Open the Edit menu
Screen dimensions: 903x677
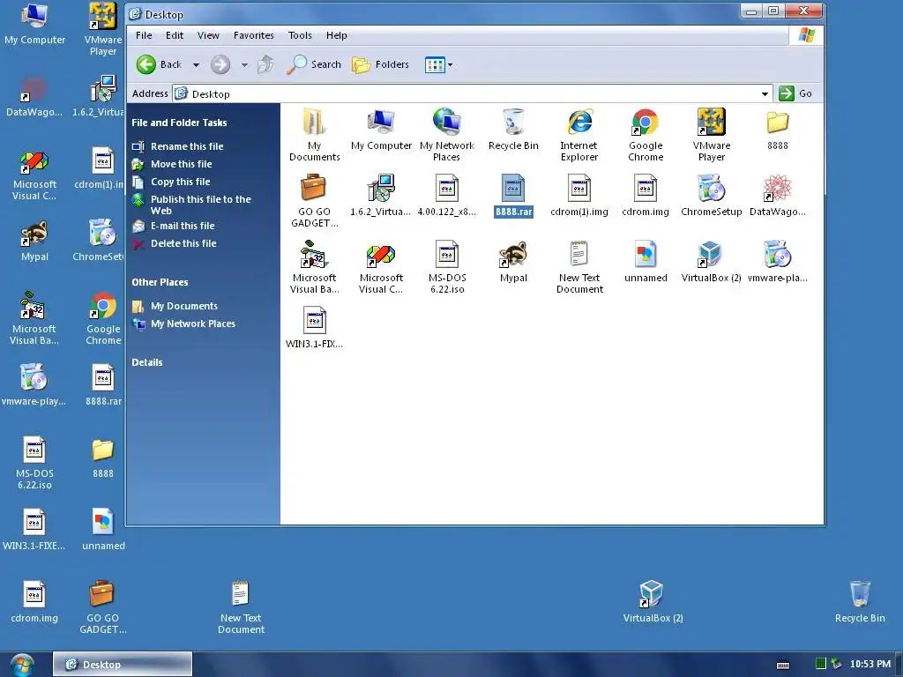[175, 35]
